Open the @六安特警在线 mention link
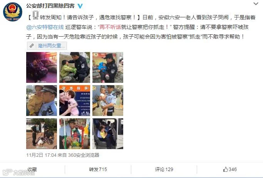The image size is (263, 178). coord(45,27)
